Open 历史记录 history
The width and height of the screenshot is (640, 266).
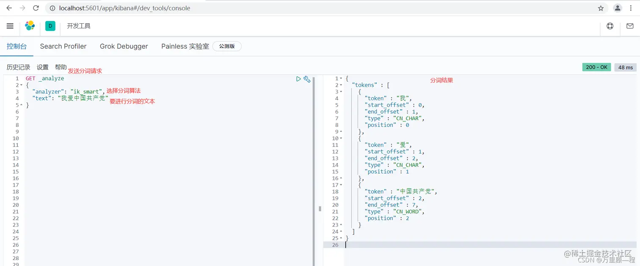click(x=18, y=67)
